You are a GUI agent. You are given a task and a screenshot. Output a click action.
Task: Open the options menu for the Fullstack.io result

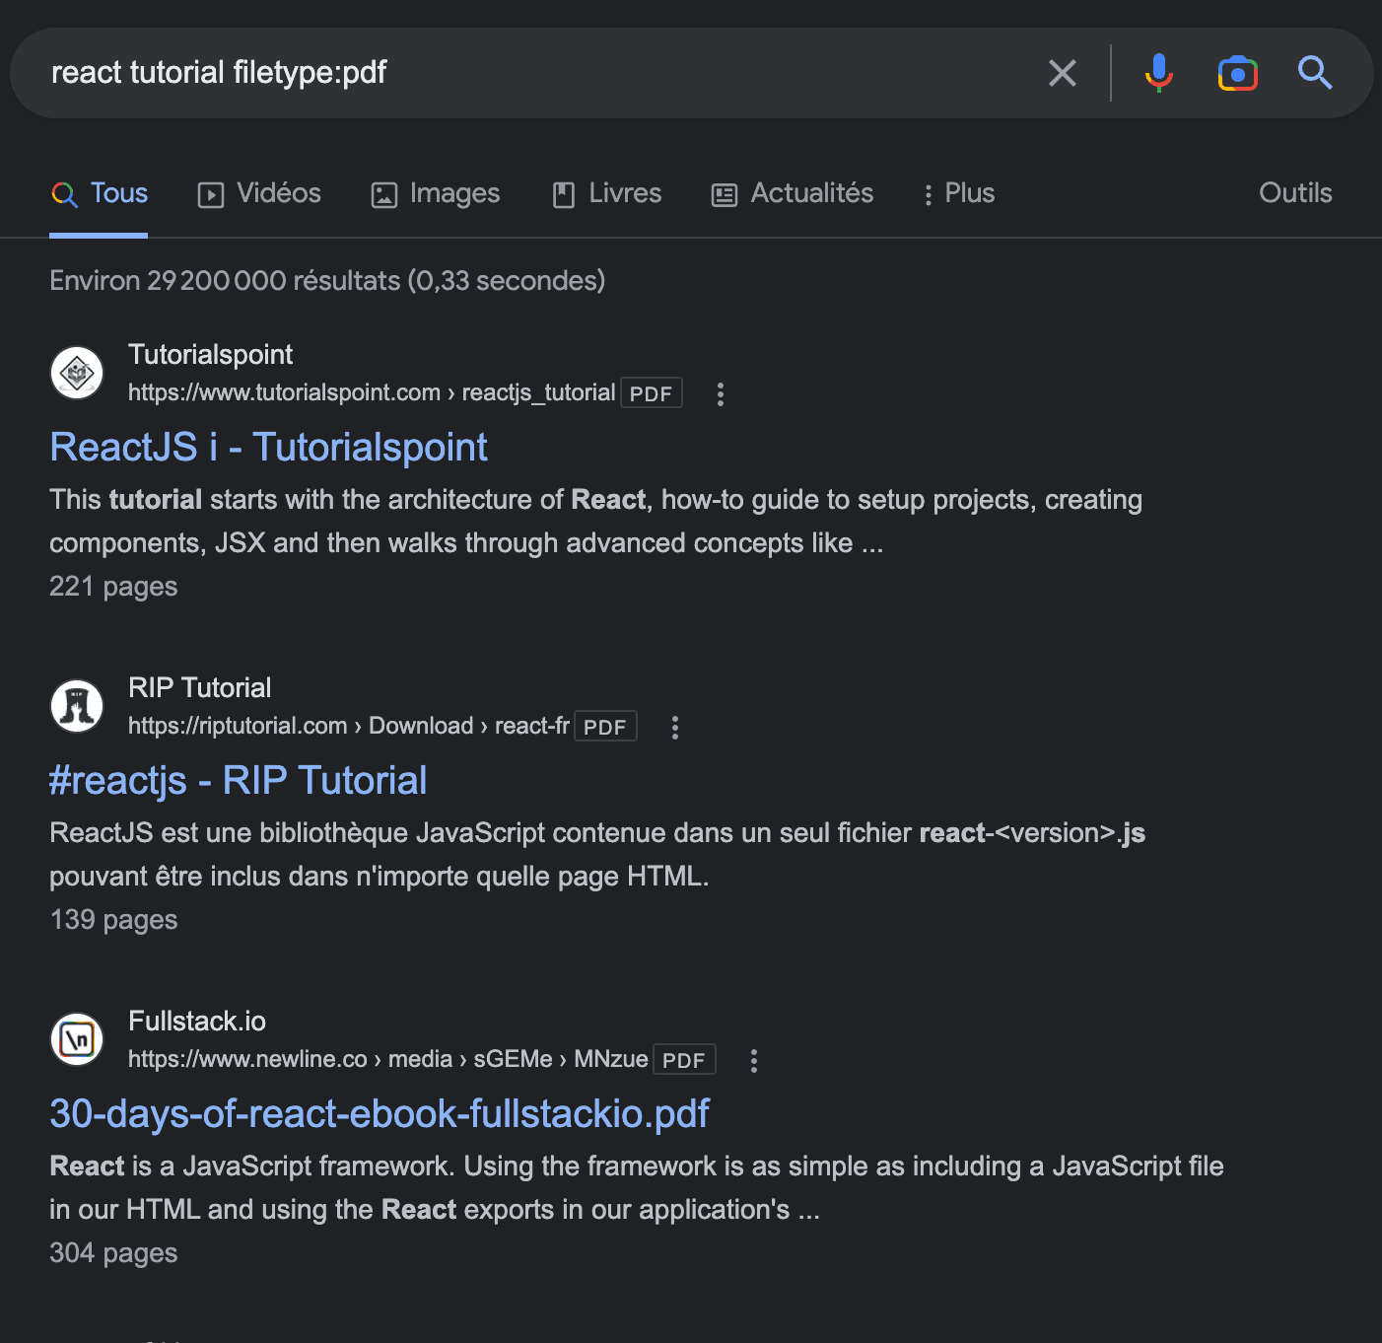pos(754,1061)
